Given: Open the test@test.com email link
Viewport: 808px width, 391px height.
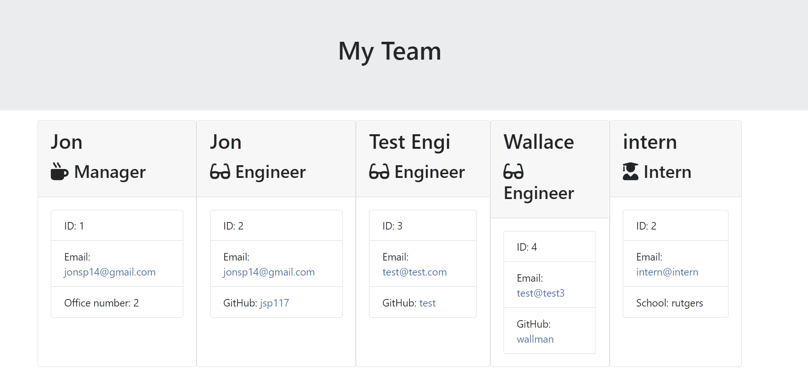Looking at the screenshot, I should (415, 272).
